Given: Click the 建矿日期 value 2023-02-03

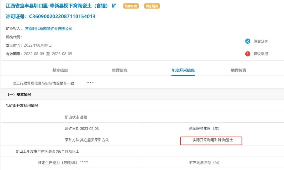Looking at the screenshot, I should pos(89,129).
